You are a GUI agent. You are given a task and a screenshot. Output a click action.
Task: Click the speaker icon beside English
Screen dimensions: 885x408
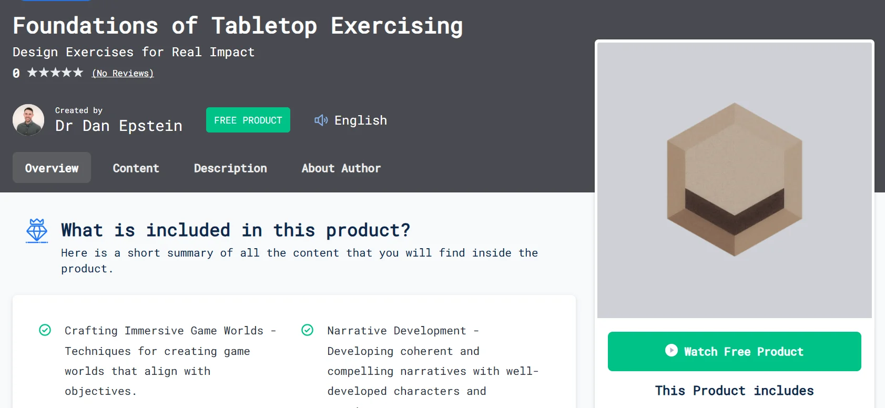(321, 120)
